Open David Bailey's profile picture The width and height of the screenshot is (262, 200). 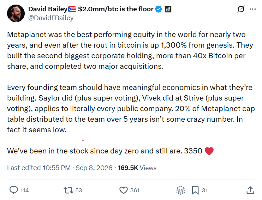[x=16, y=13]
